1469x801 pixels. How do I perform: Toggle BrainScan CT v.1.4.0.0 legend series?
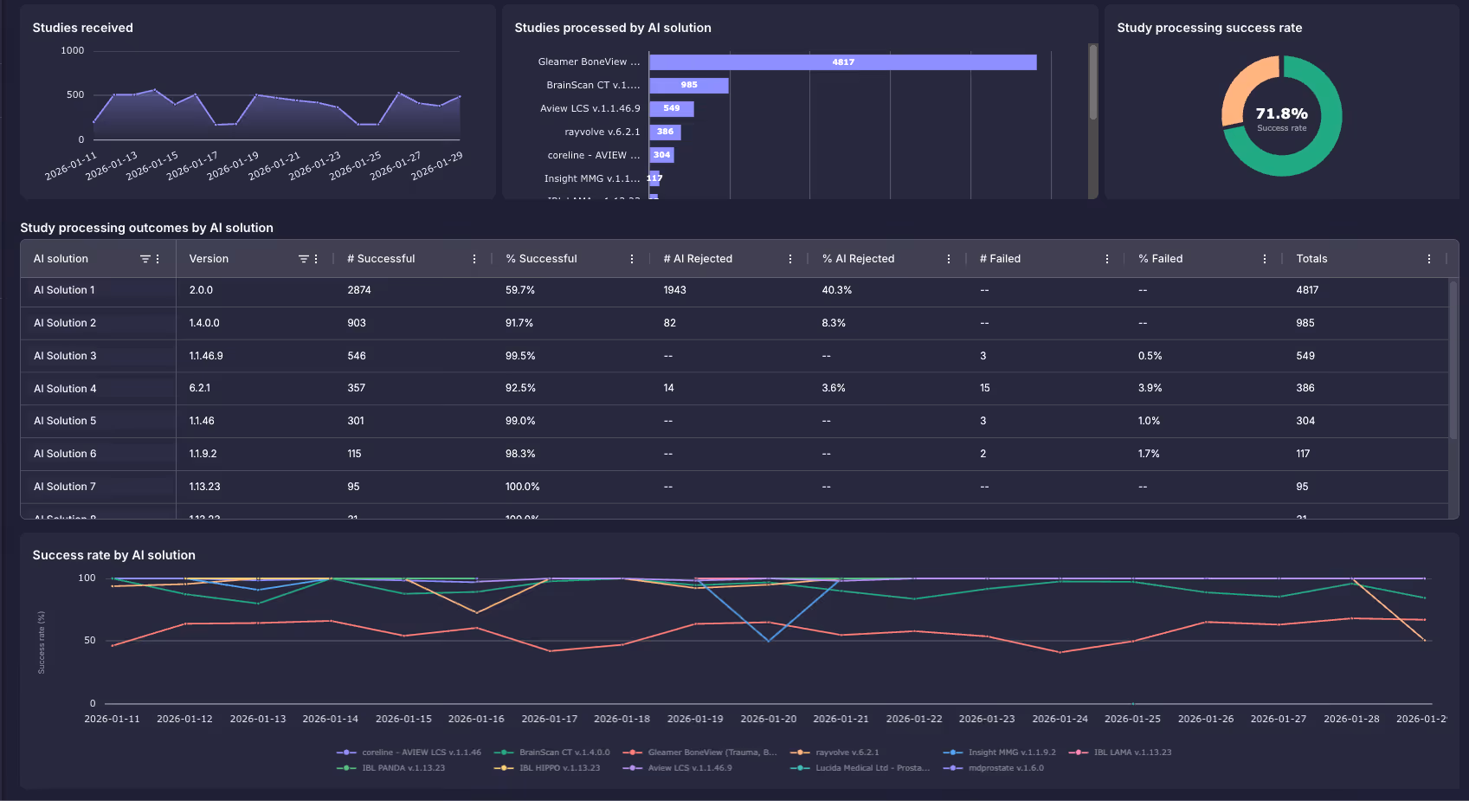tap(551, 753)
